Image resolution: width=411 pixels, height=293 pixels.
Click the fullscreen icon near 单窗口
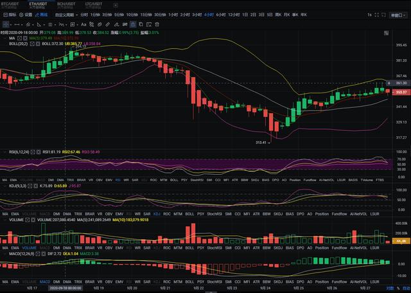[x=383, y=15]
